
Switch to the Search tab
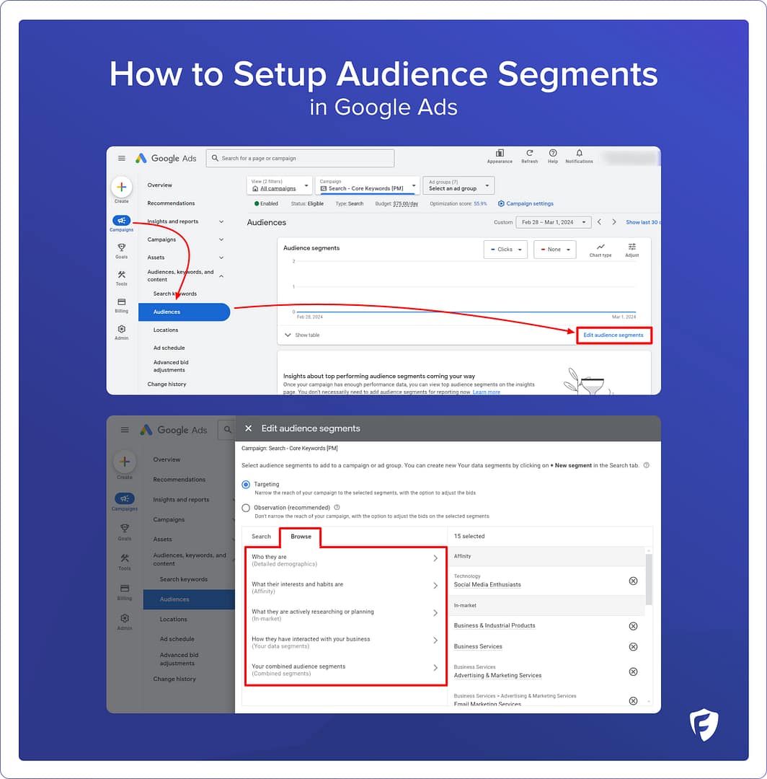click(x=261, y=537)
